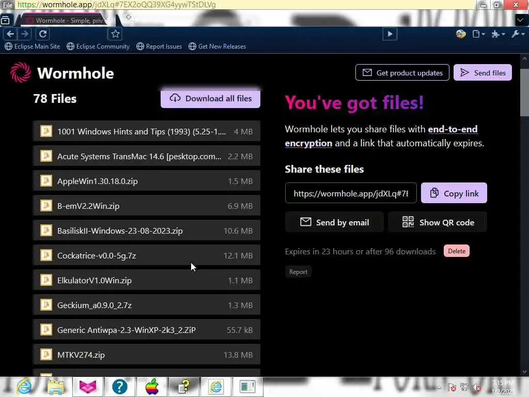Screen dimensions: 529x397
Task: Open the page menu dropdown icon
Action: pos(478,34)
